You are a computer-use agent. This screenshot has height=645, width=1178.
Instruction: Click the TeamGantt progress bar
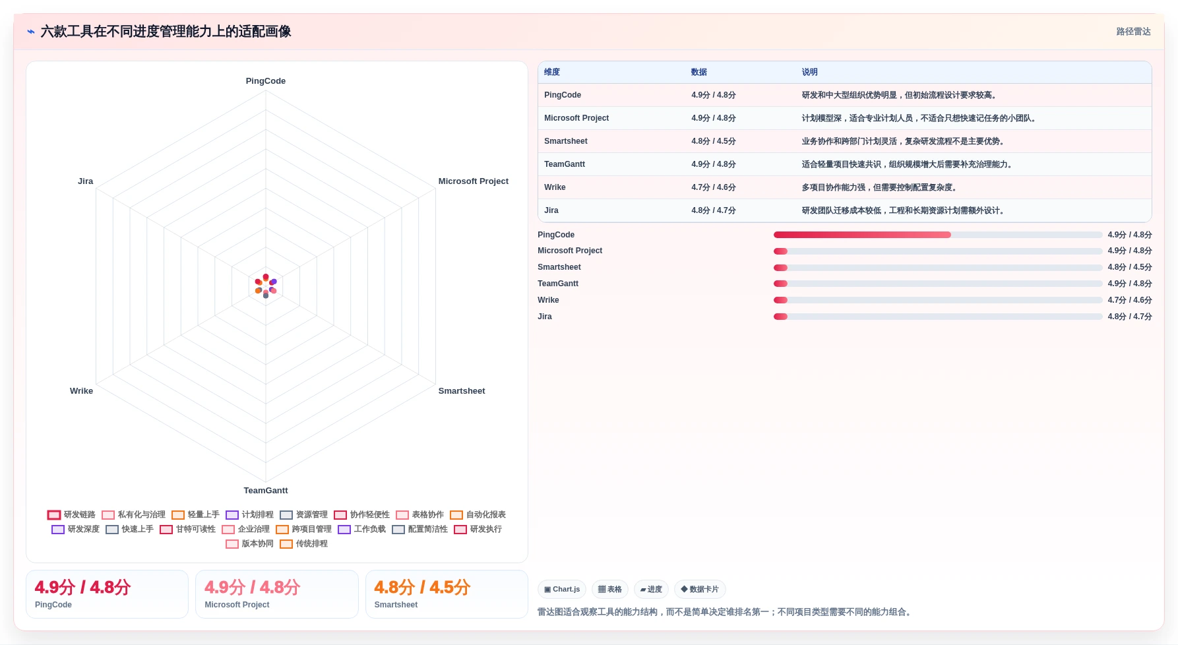[x=938, y=284]
